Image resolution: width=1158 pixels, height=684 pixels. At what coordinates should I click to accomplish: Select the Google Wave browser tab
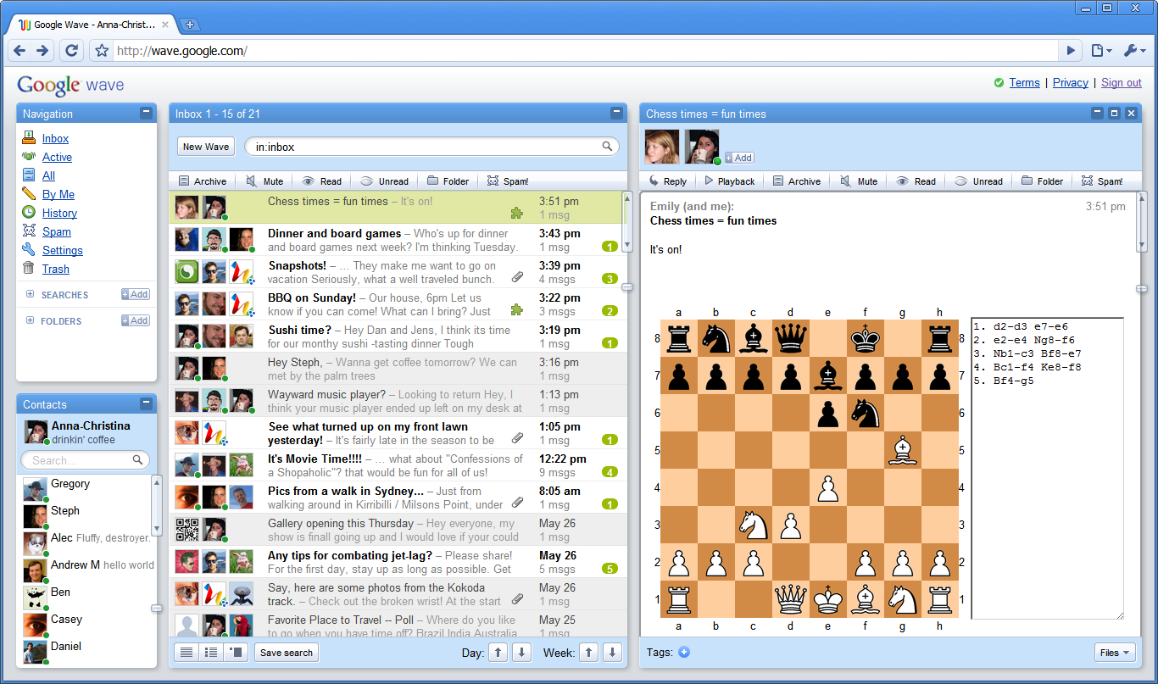tap(92, 25)
